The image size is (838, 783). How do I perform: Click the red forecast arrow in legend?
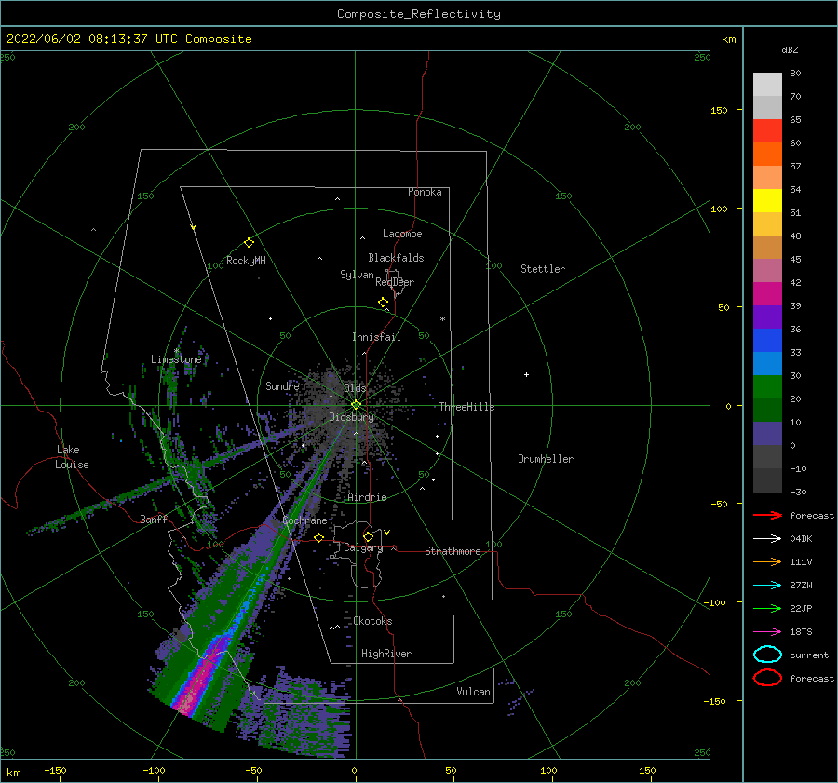[767, 515]
